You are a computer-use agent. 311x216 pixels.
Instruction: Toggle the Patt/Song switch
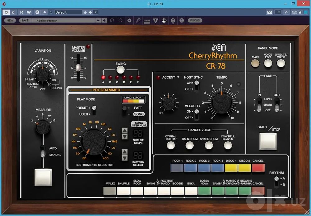point(124,111)
